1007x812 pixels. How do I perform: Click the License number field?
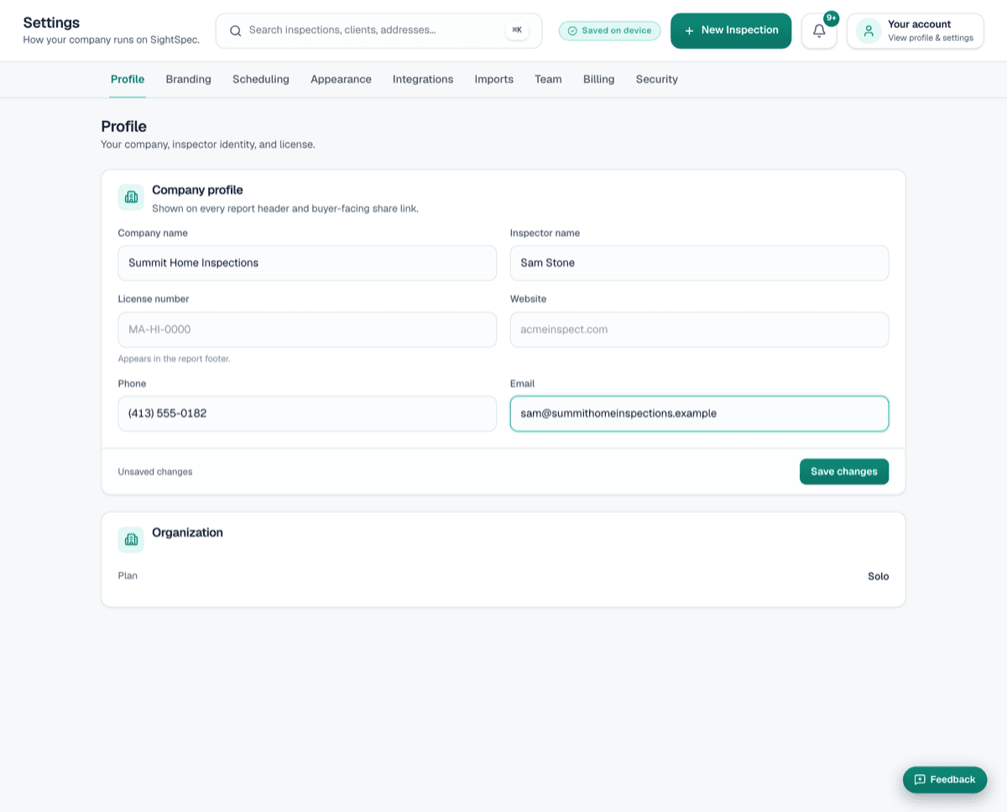307,329
